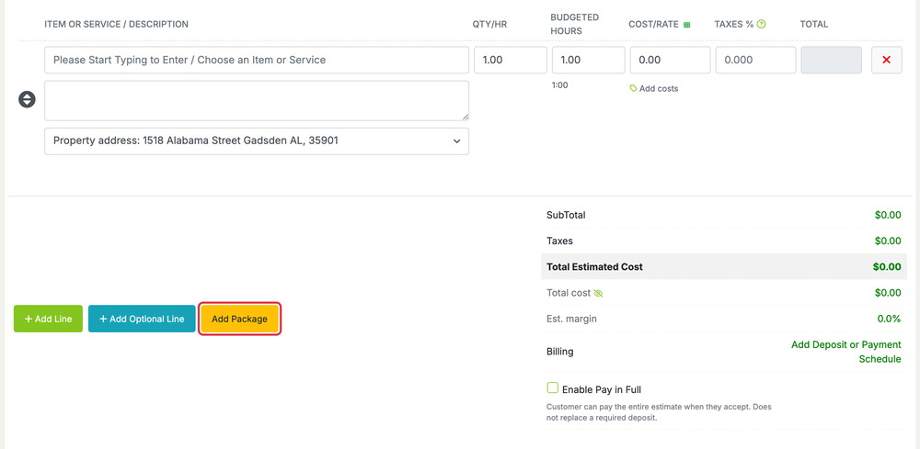The width and height of the screenshot is (920, 449).
Task: Click the Est. margin 0.0% value
Action: tap(889, 319)
